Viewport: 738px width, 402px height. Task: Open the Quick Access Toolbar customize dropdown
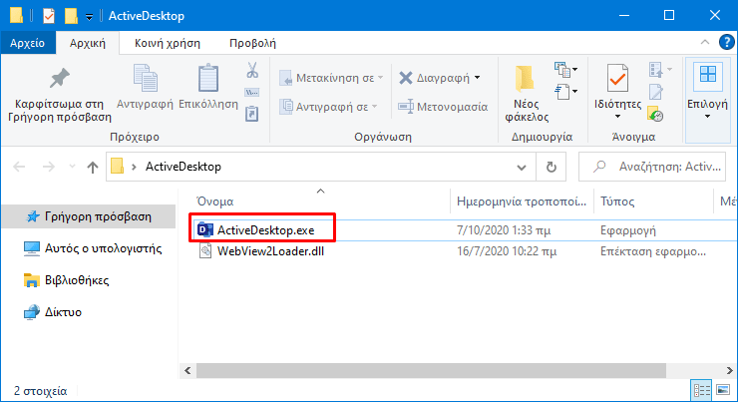[90, 17]
